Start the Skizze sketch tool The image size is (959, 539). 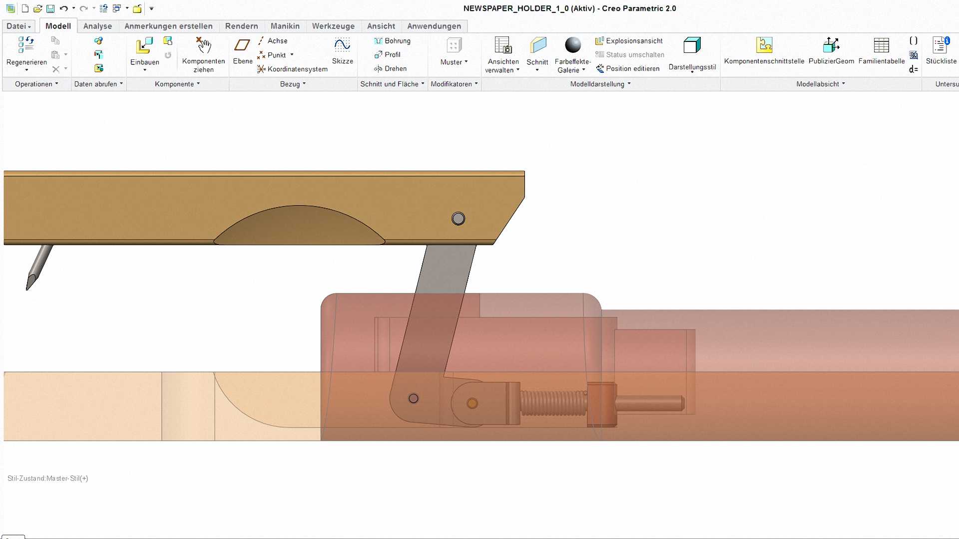[342, 45]
